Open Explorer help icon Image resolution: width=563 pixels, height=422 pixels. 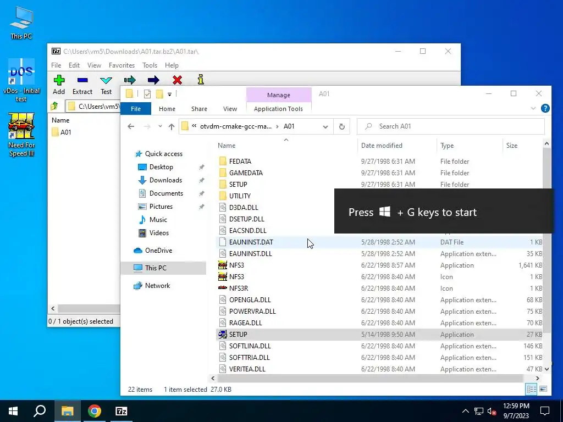click(545, 108)
